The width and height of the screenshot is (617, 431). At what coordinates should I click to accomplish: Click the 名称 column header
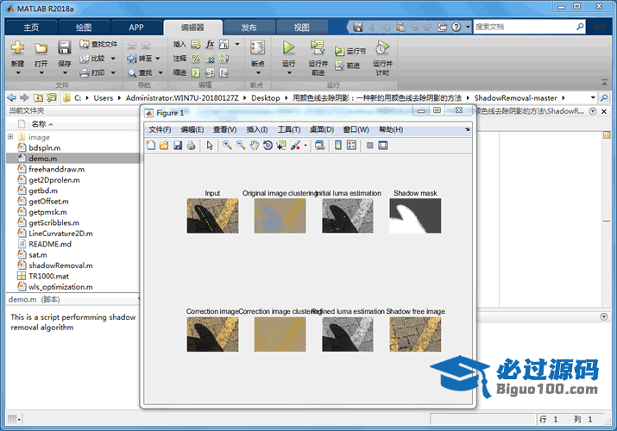point(39,124)
